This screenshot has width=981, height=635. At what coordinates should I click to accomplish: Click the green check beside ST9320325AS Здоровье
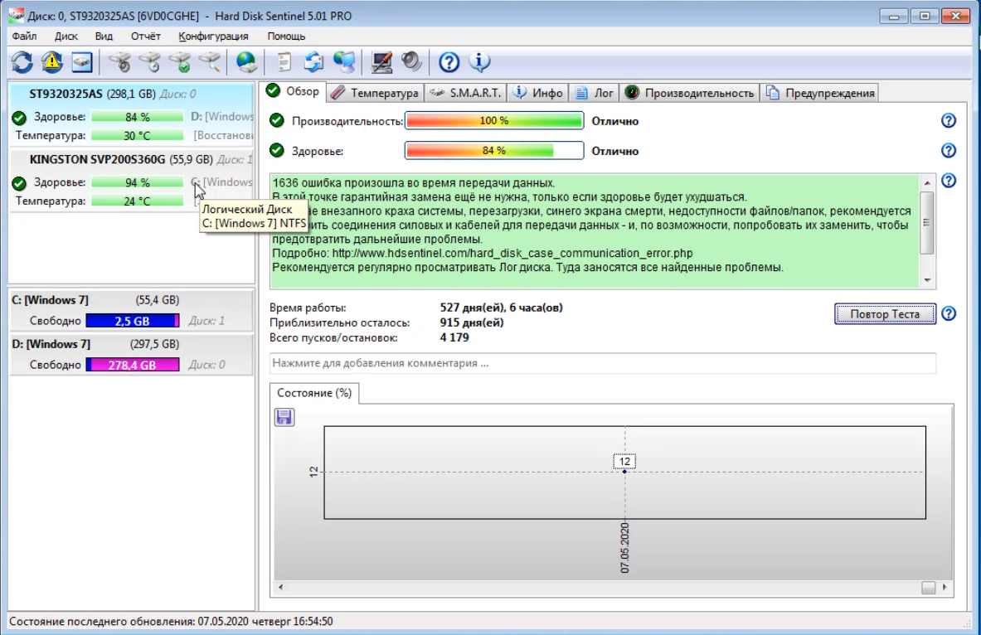(19, 117)
